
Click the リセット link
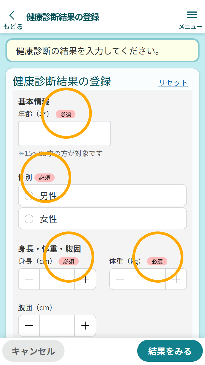tap(173, 83)
